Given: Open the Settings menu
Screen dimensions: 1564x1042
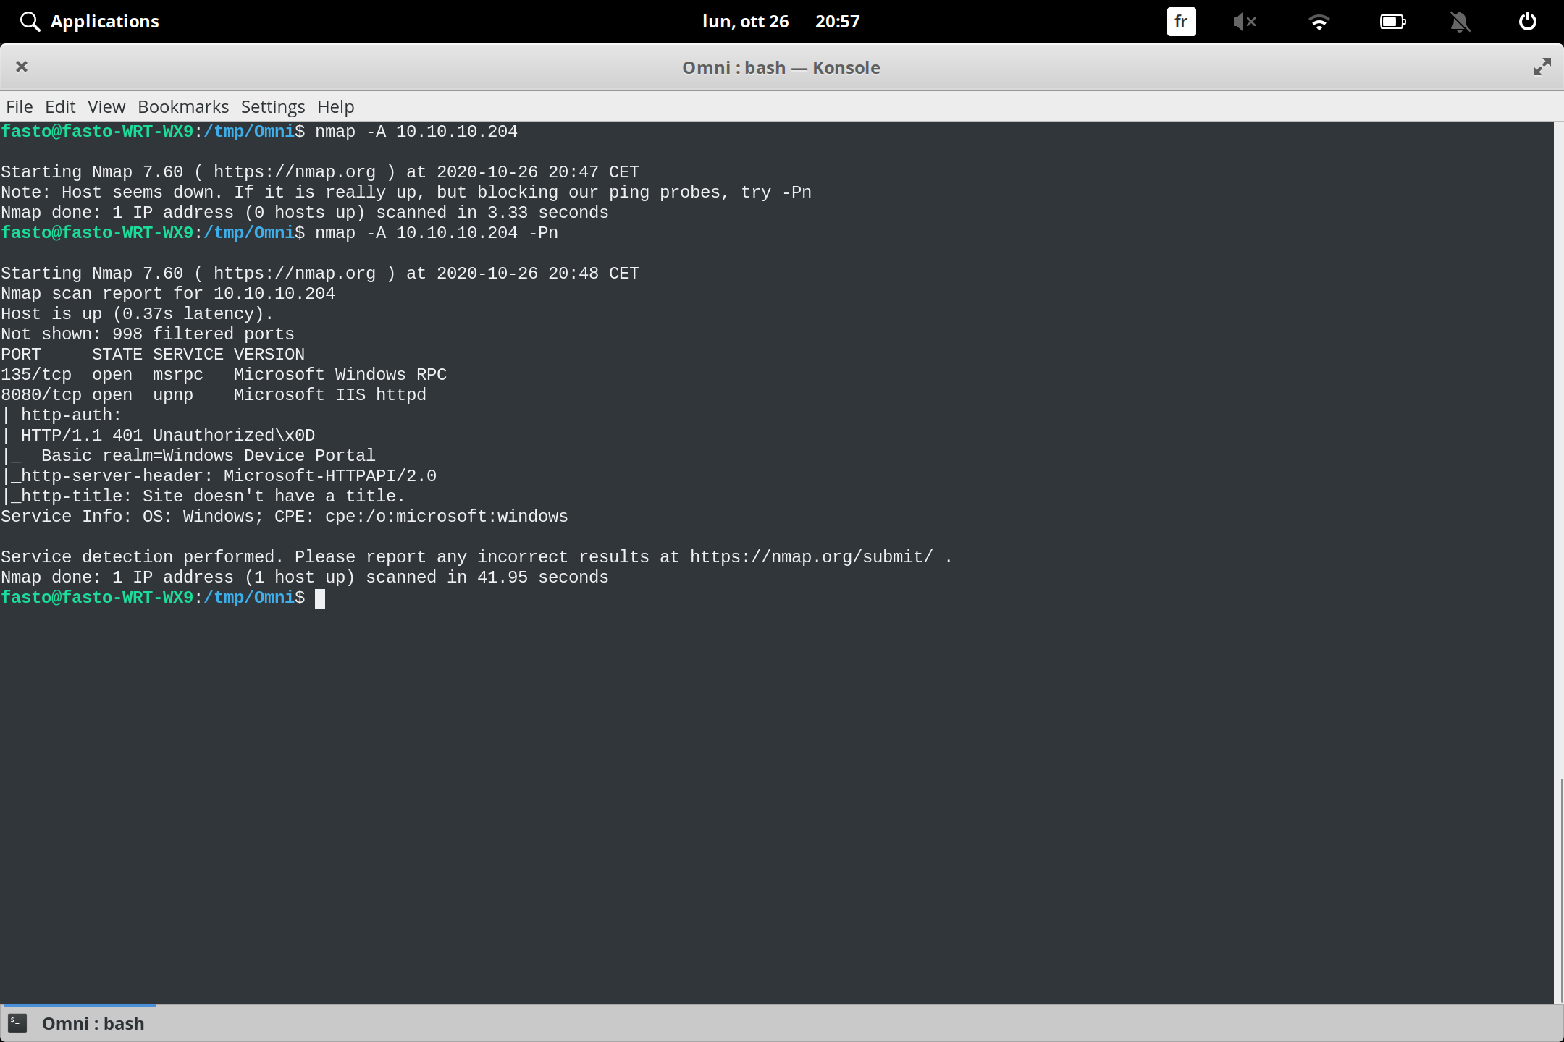Looking at the screenshot, I should coord(272,106).
